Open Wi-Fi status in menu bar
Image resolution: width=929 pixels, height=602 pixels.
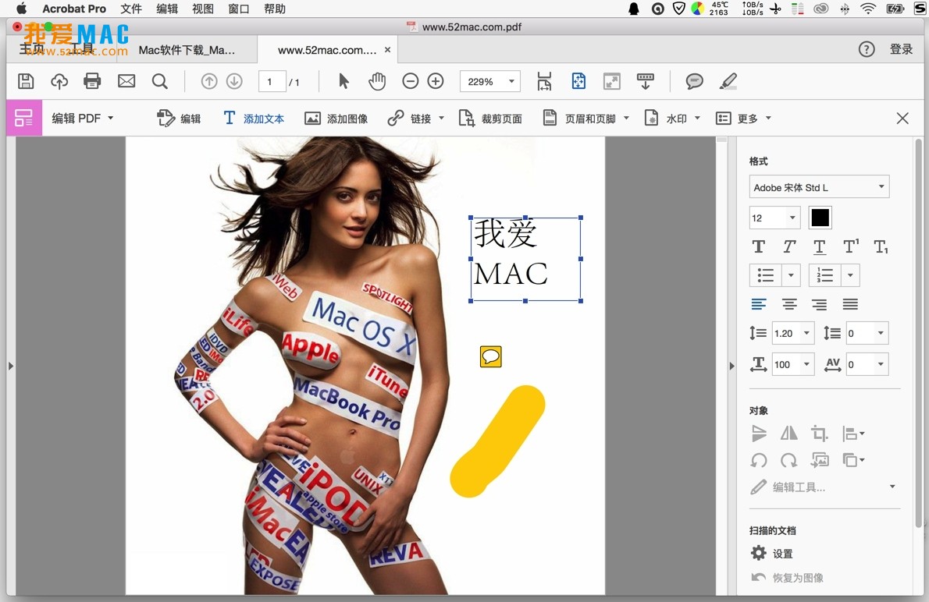[868, 9]
